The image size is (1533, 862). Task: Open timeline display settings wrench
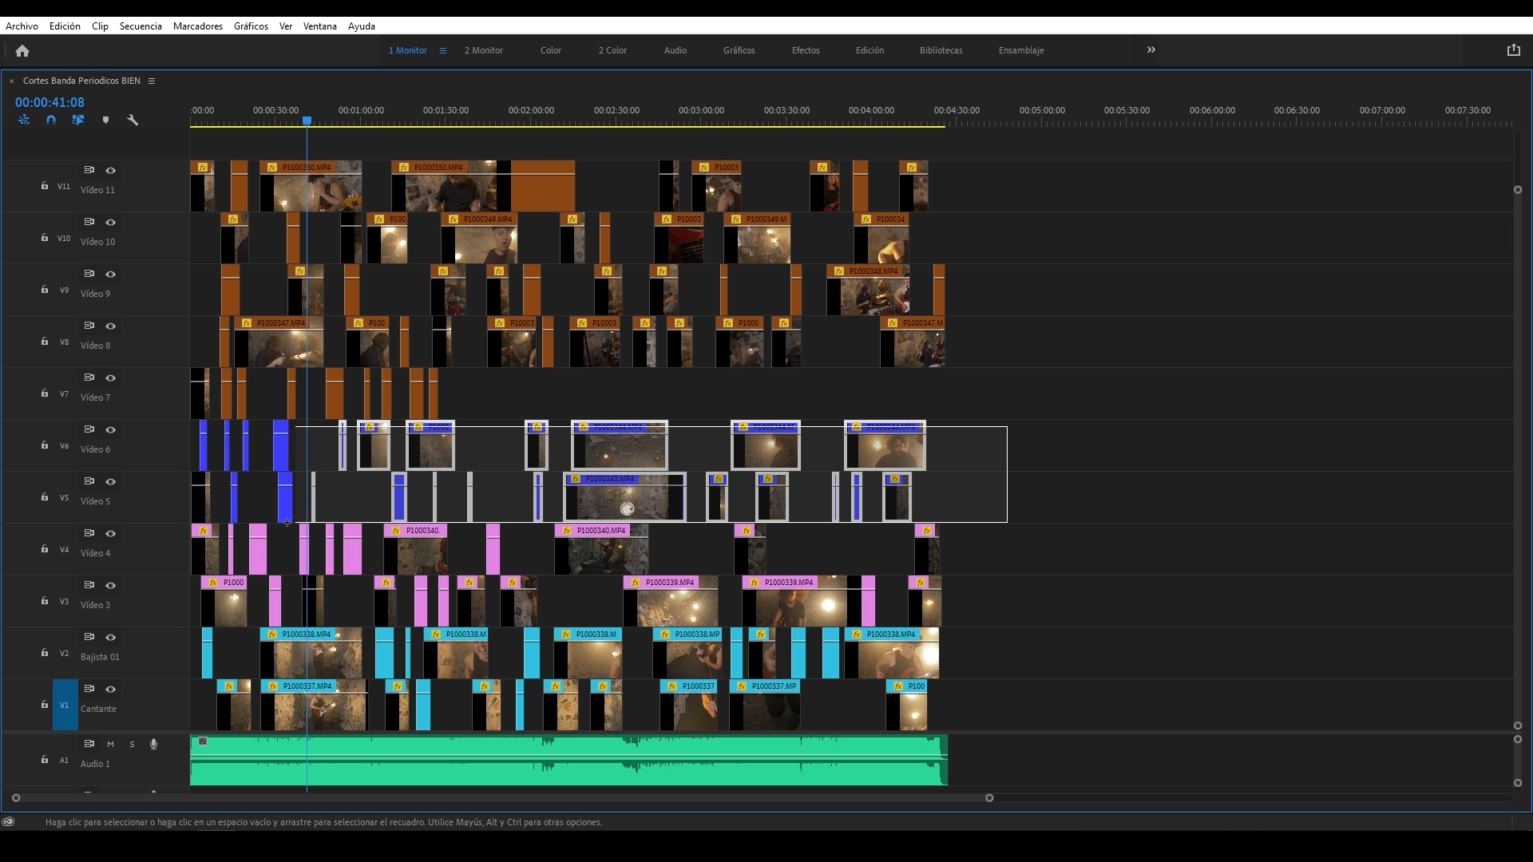click(x=133, y=120)
